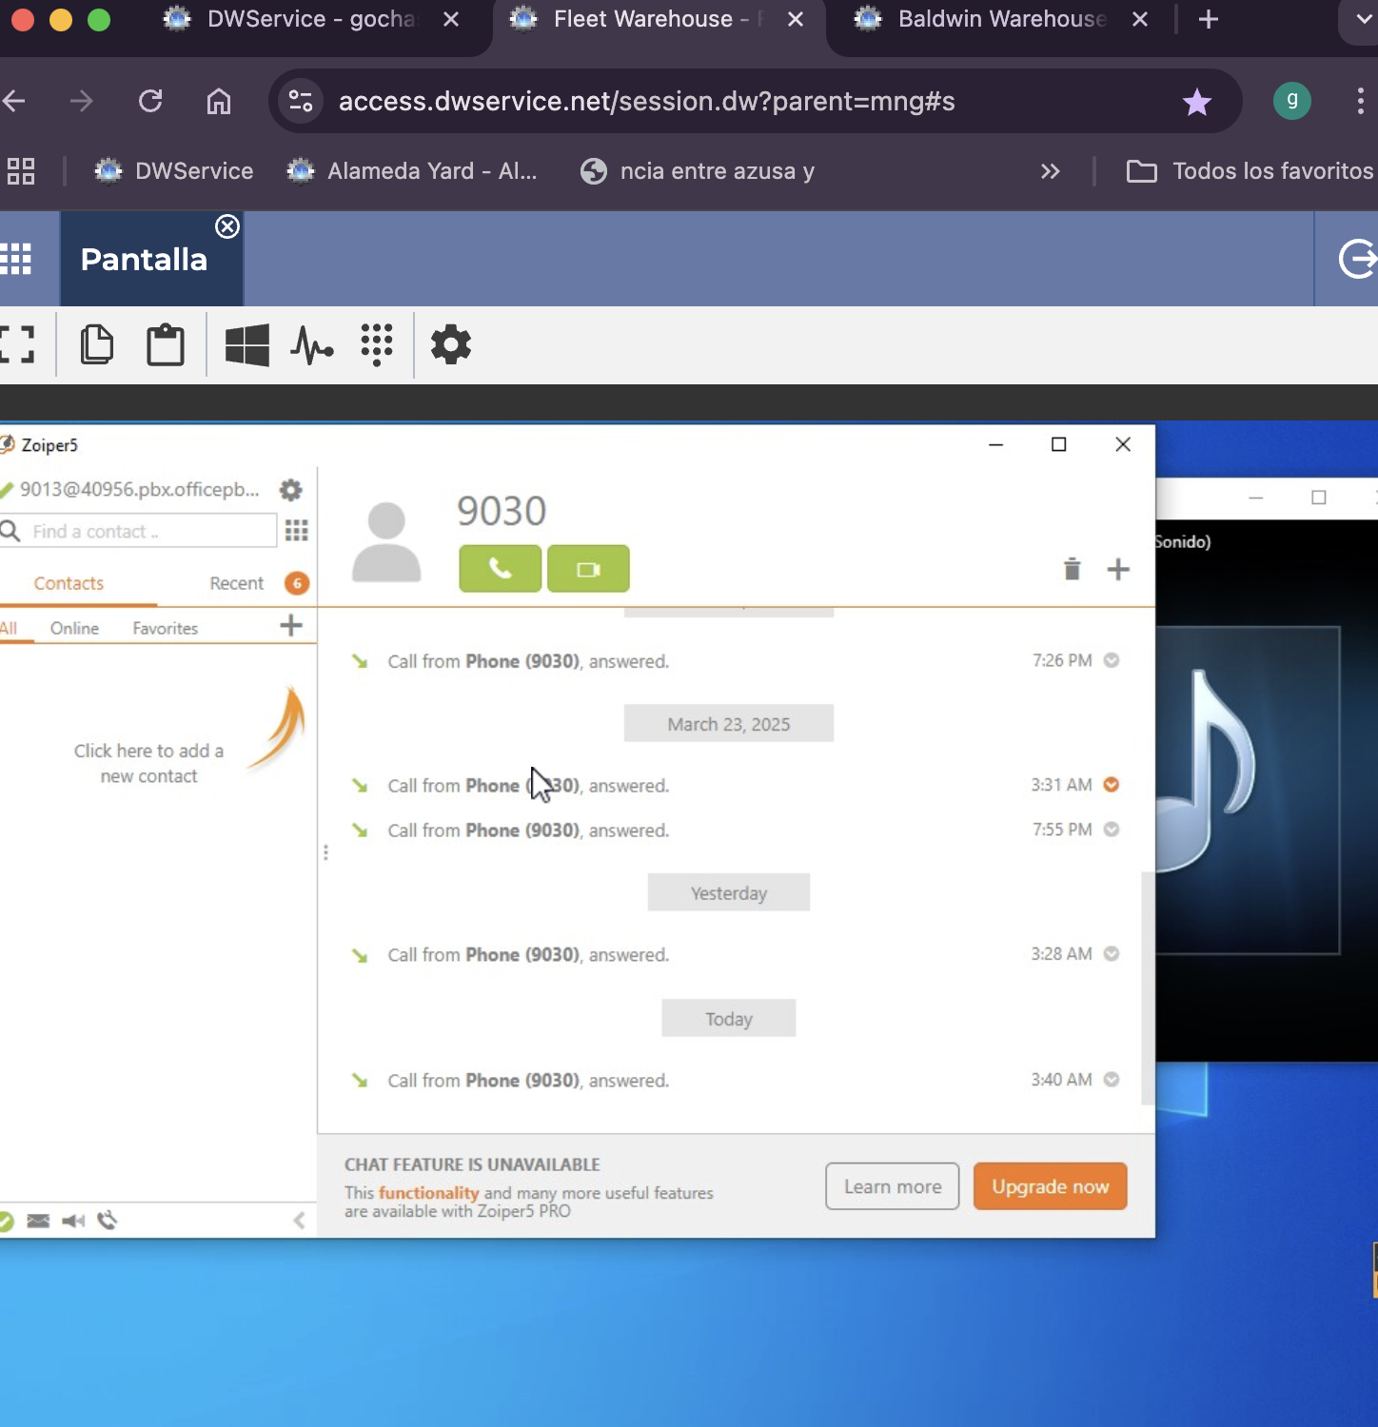
Task: Open the browser tab search dropdown
Action: pyautogui.click(x=1363, y=19)
